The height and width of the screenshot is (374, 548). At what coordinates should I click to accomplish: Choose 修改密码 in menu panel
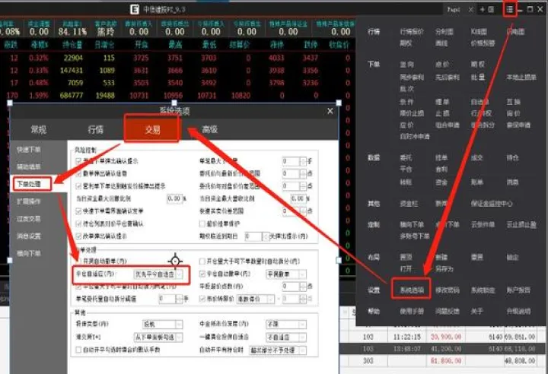pos(448,290)
